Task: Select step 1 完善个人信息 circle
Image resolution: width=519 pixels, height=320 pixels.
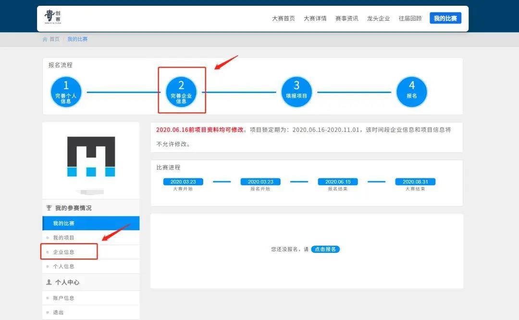Action: 66,91
